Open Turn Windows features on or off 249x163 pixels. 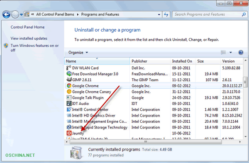(34, 48)
